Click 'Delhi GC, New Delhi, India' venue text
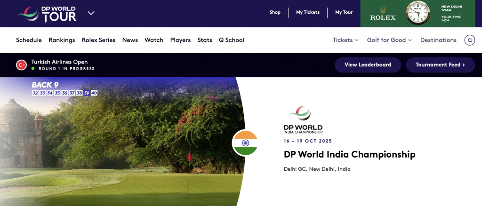 (x=317, y=169)
